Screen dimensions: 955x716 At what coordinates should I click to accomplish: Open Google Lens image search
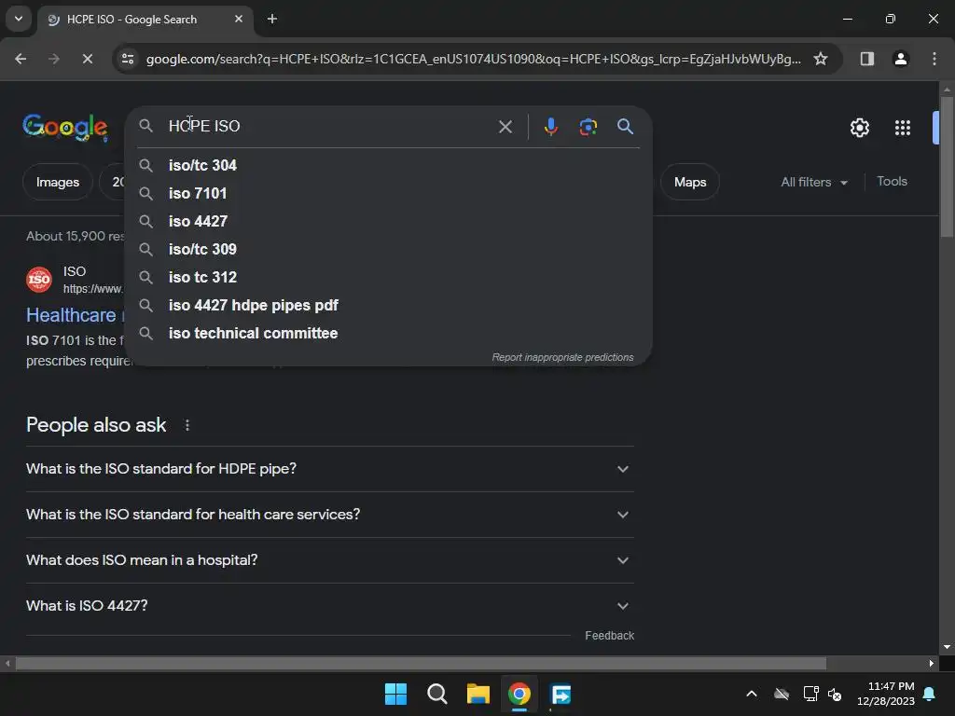coord(588,127)
